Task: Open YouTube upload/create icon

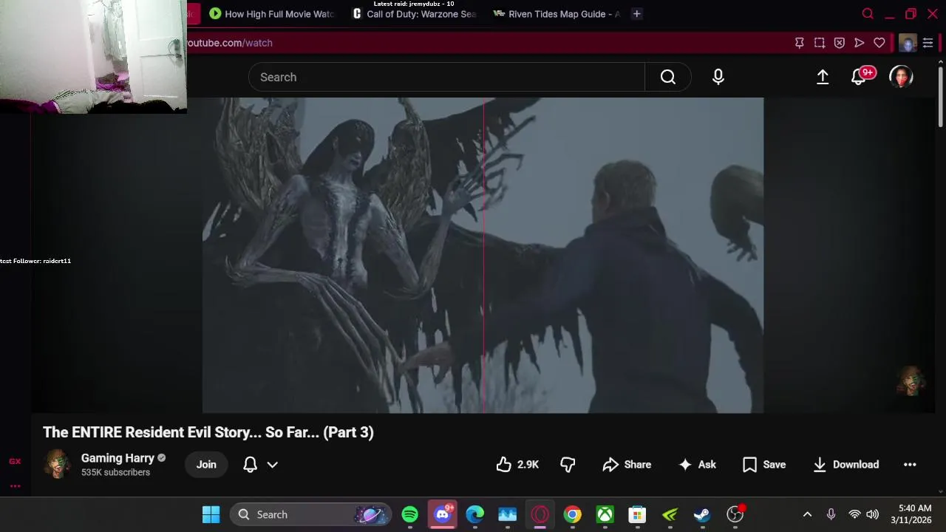Action: [823, 77]
